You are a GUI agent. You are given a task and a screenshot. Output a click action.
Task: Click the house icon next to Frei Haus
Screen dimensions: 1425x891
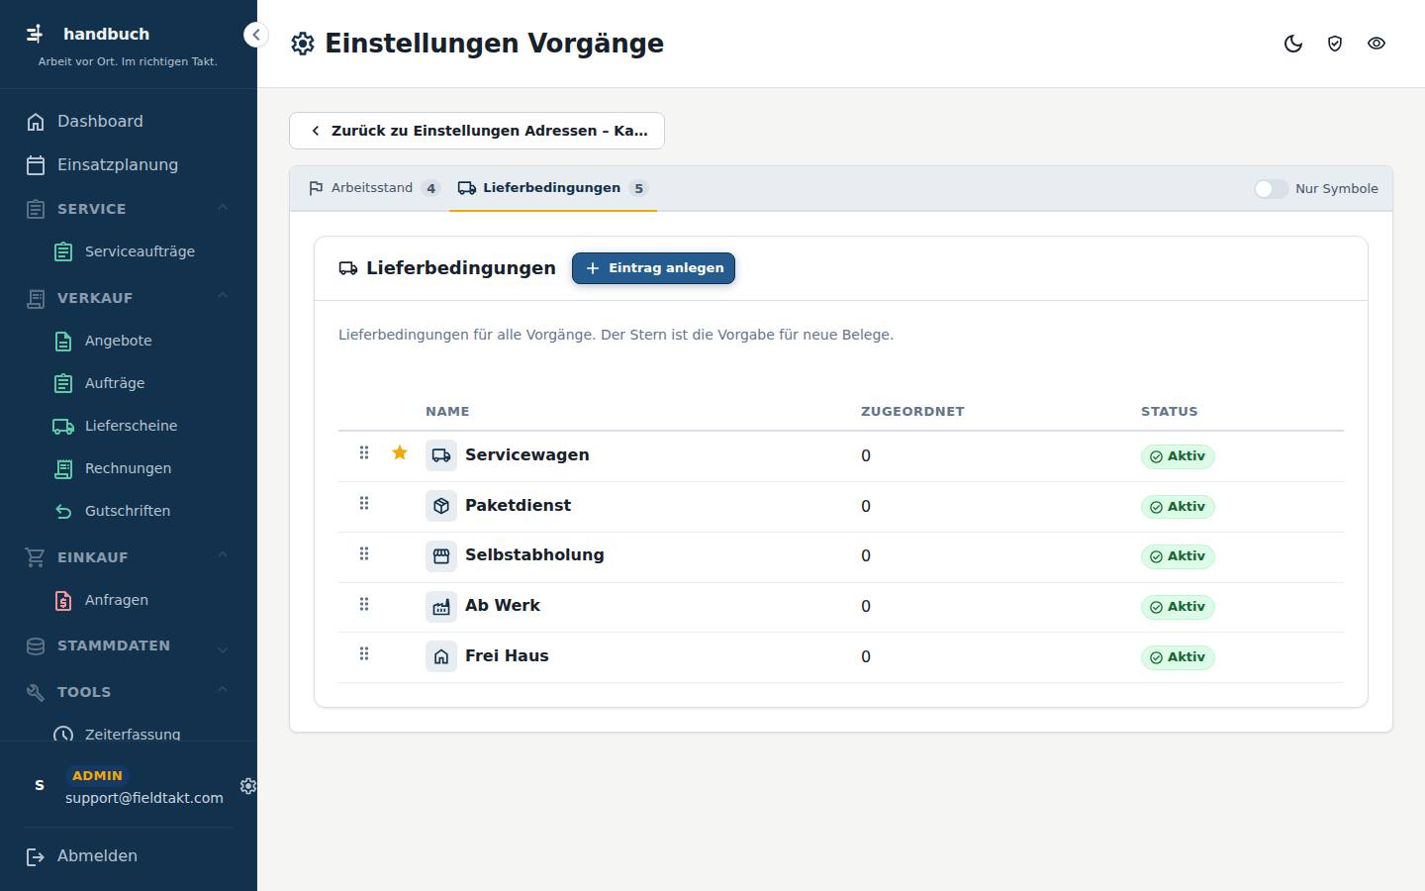coord(441,656)
